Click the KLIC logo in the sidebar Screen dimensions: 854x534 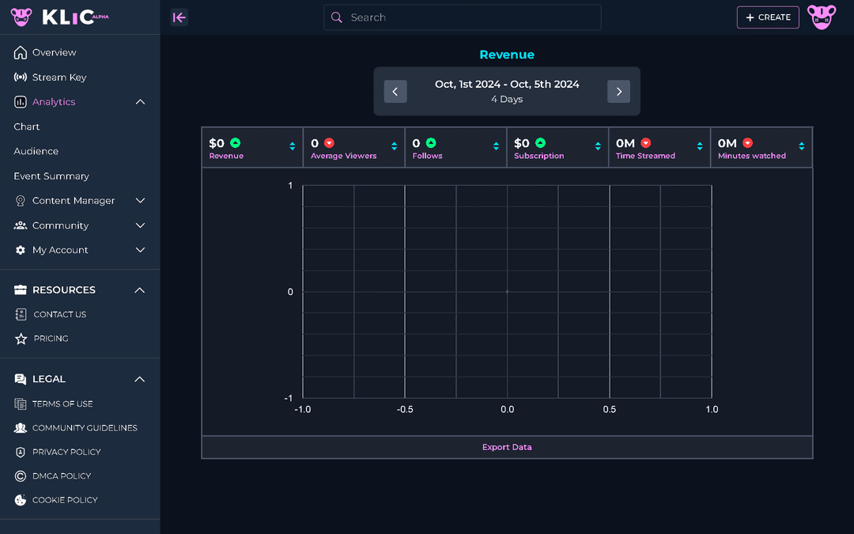(59, 17)
